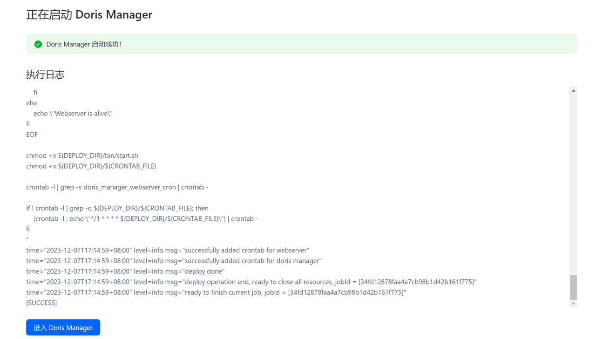
Task: Click the "deploy done" log line
Action: (x=125, y=271)
